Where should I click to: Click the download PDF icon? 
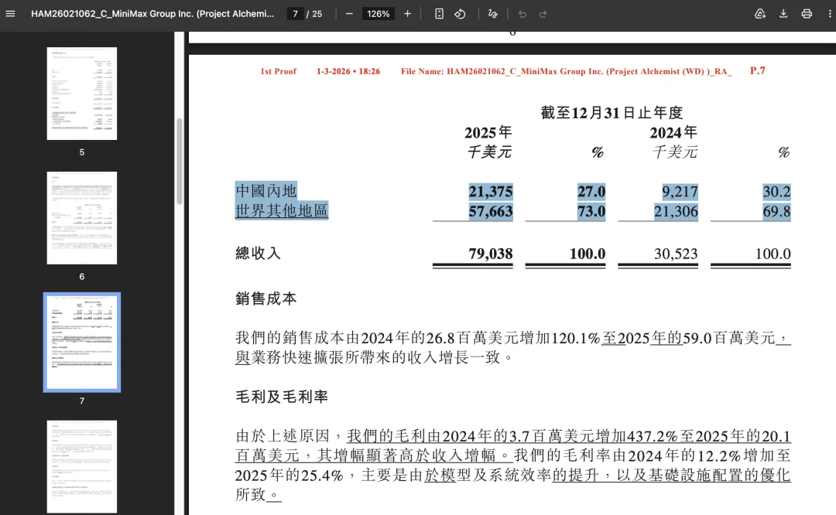tap(783, 13)
